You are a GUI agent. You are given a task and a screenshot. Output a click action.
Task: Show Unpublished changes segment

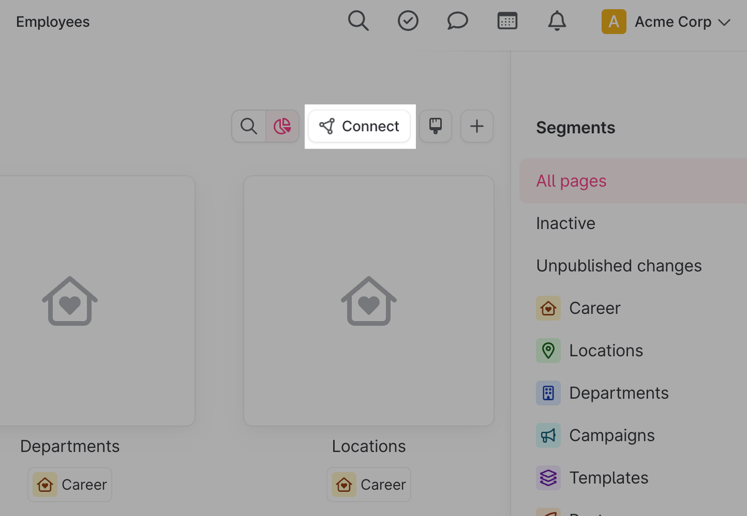(619, 266)
